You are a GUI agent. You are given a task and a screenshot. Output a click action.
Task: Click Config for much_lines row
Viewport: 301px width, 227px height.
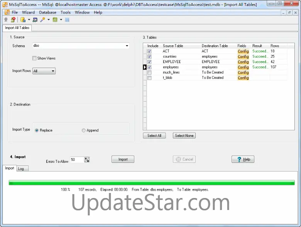pyautogui.click(x=243, y=73)
